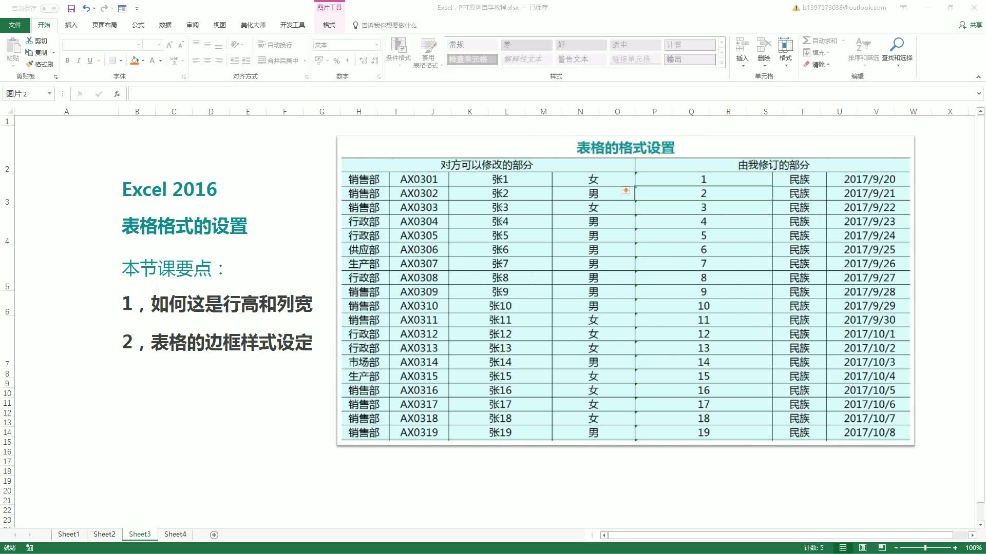Switch to the 页面布局 ribbon tab
The image size is (986, 554).
(104, 25)
